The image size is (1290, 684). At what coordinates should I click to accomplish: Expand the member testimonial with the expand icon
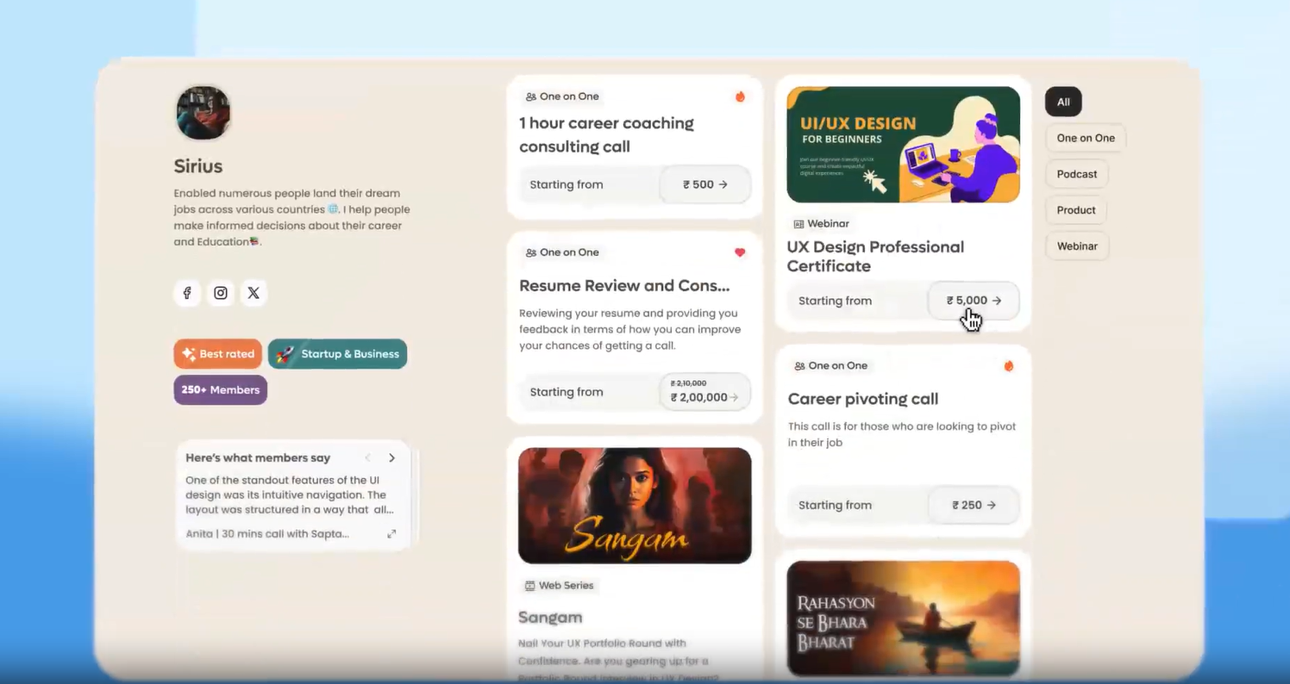(391, 534)
